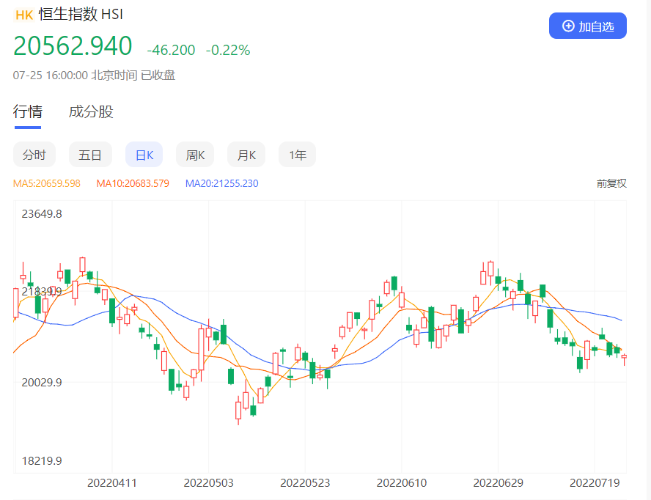Click the orange HK market badge icon
This screenshot has width=651, height=500.
click(23, 15)
